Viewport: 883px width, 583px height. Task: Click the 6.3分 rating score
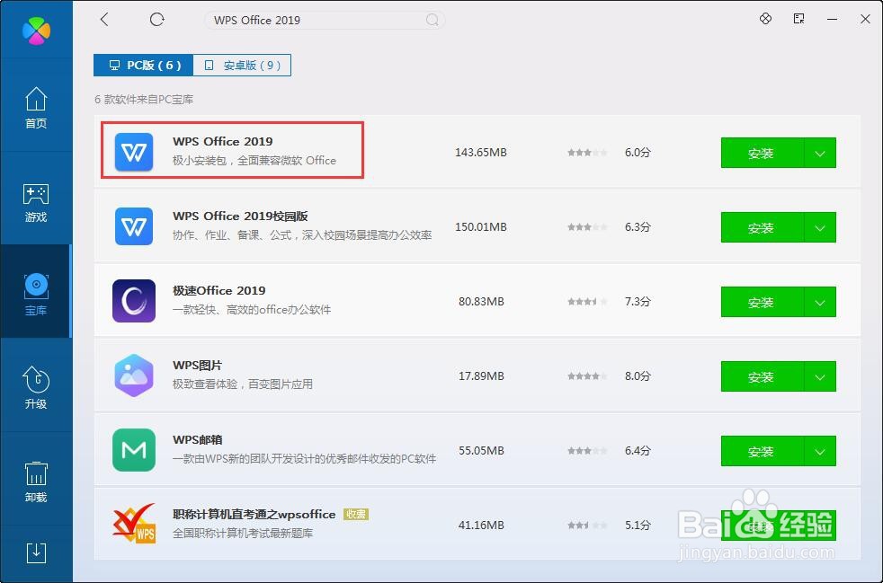(638, 226)
